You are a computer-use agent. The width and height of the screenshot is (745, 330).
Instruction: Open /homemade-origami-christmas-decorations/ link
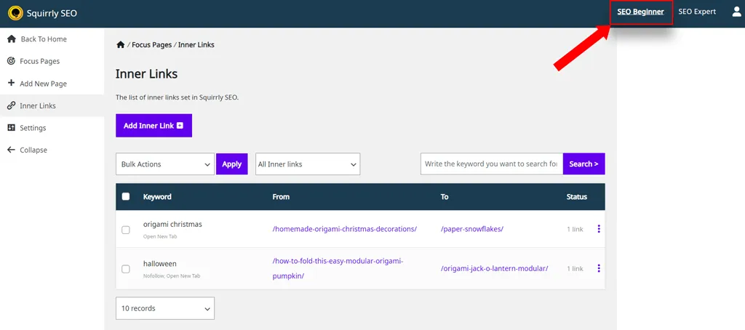click(344, 229)
